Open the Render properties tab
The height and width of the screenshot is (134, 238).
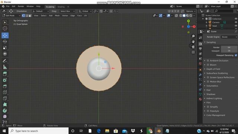point(200,44)
